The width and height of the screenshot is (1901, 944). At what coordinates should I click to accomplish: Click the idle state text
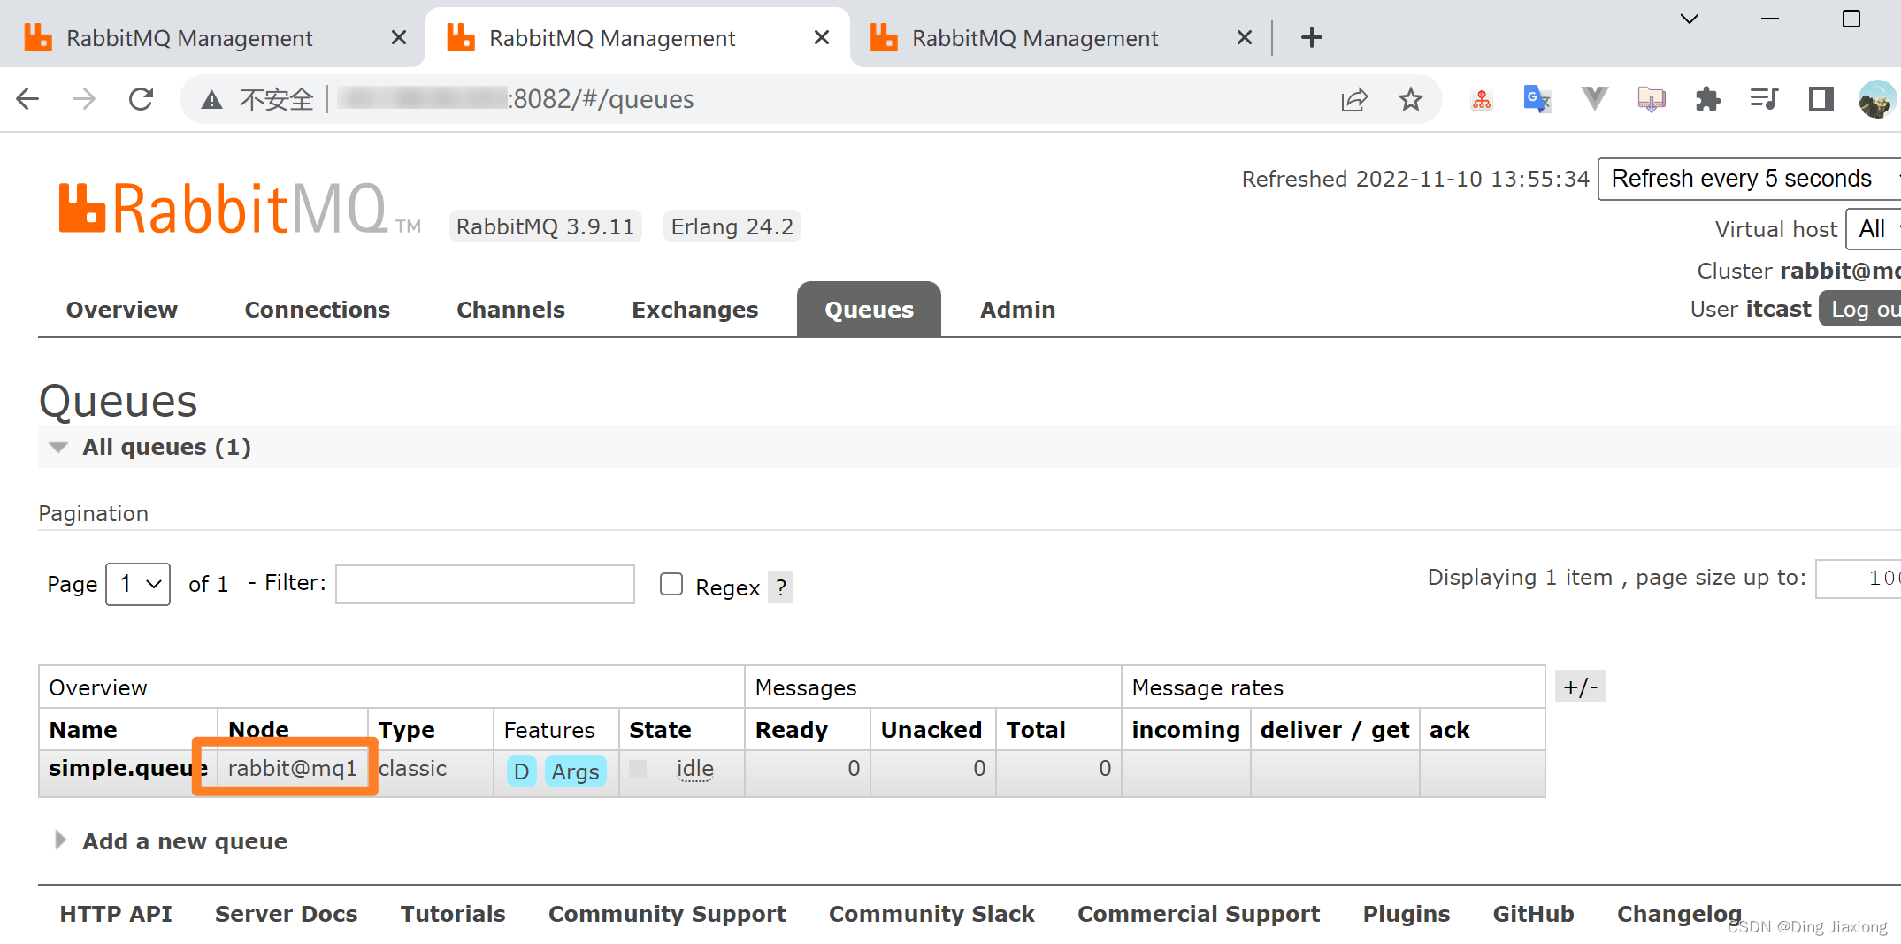[695, 769]
